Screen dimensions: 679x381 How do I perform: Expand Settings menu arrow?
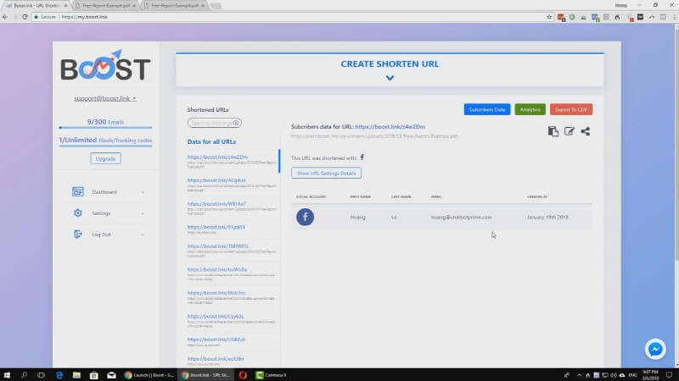143,213
